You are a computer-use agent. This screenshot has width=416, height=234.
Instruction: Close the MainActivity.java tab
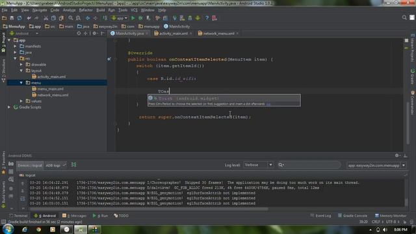tap(147, 34)
